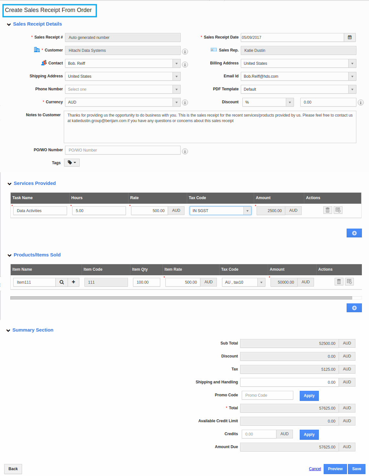Open the PDF Template dropdown
Viewport: 369px width, 476px height.
pyautogui.click(x=352, y=89)
